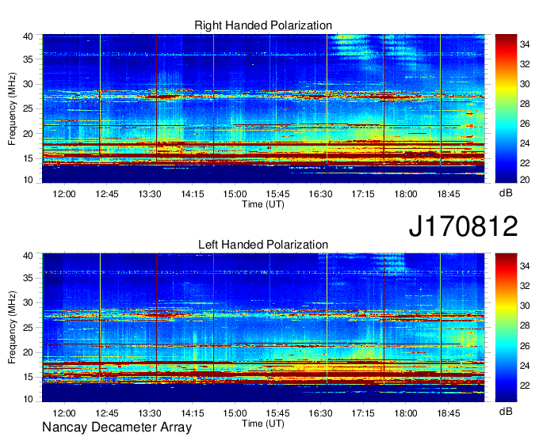Click the 12:00 tick label on lower plot
Viewport: 539px width, 437px height.
(64, 413)
